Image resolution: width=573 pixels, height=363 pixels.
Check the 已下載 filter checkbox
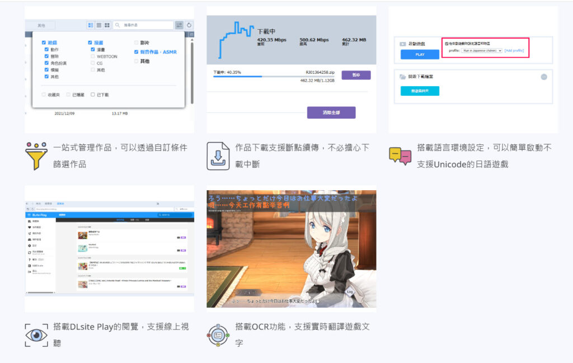click(92, 95)
